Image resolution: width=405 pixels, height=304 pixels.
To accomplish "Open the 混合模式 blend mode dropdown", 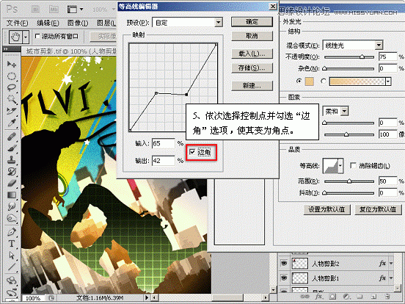I will [379, 46].
